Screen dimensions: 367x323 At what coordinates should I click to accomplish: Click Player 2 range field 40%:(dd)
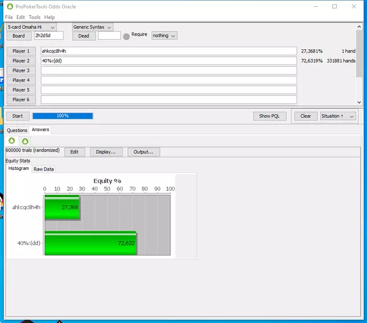(169, 61)
